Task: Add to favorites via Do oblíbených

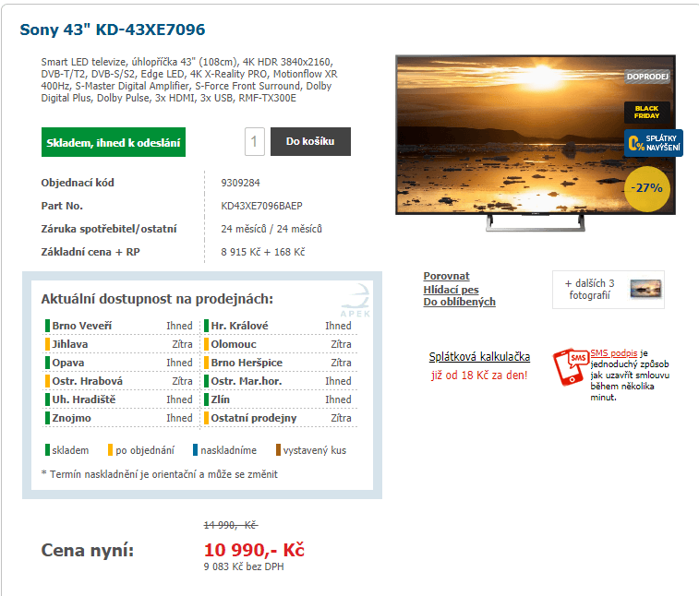Action: click(x=459, y=302)
